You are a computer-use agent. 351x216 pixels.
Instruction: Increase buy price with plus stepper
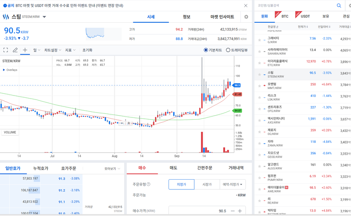tap(240, 211)
